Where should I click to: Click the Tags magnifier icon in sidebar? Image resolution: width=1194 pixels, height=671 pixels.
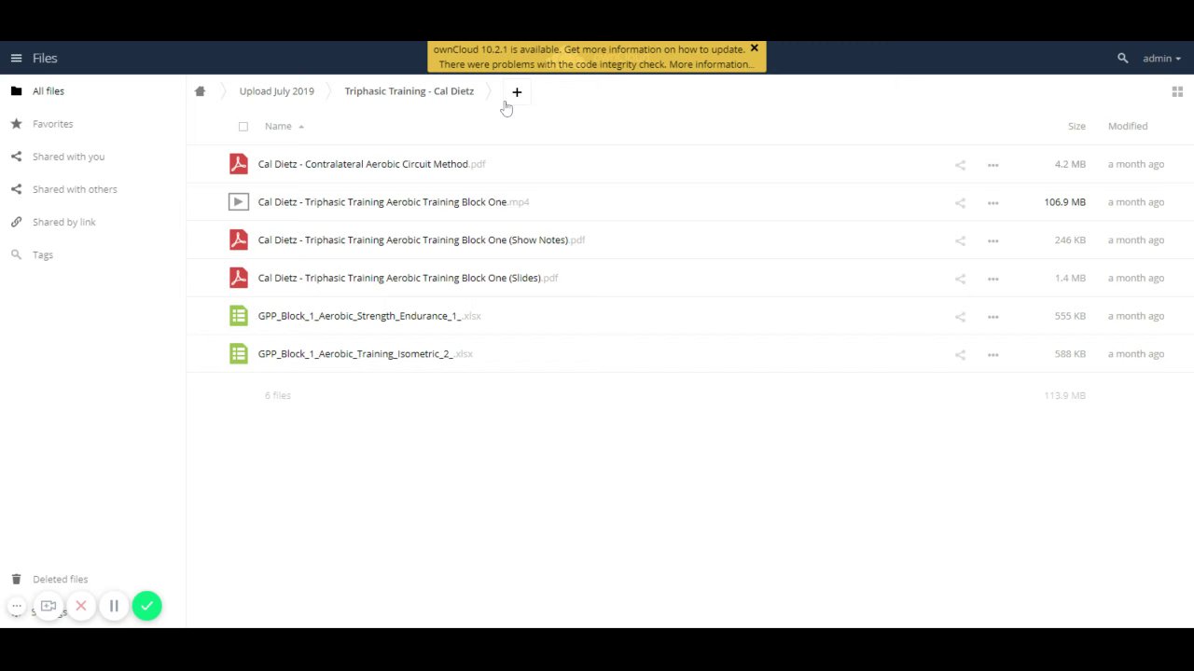tap(16, 254)
